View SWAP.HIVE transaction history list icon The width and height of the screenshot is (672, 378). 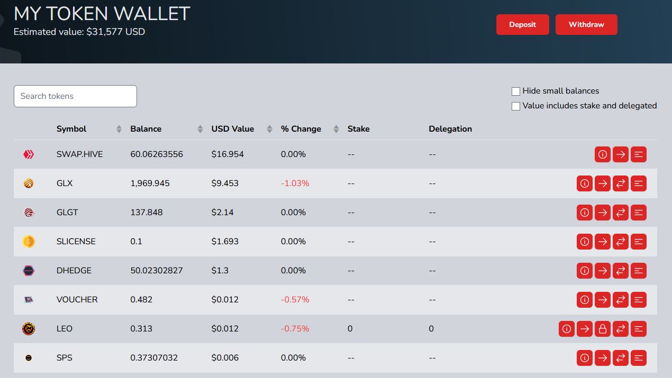pyautogui.click(x=639, y=154)
